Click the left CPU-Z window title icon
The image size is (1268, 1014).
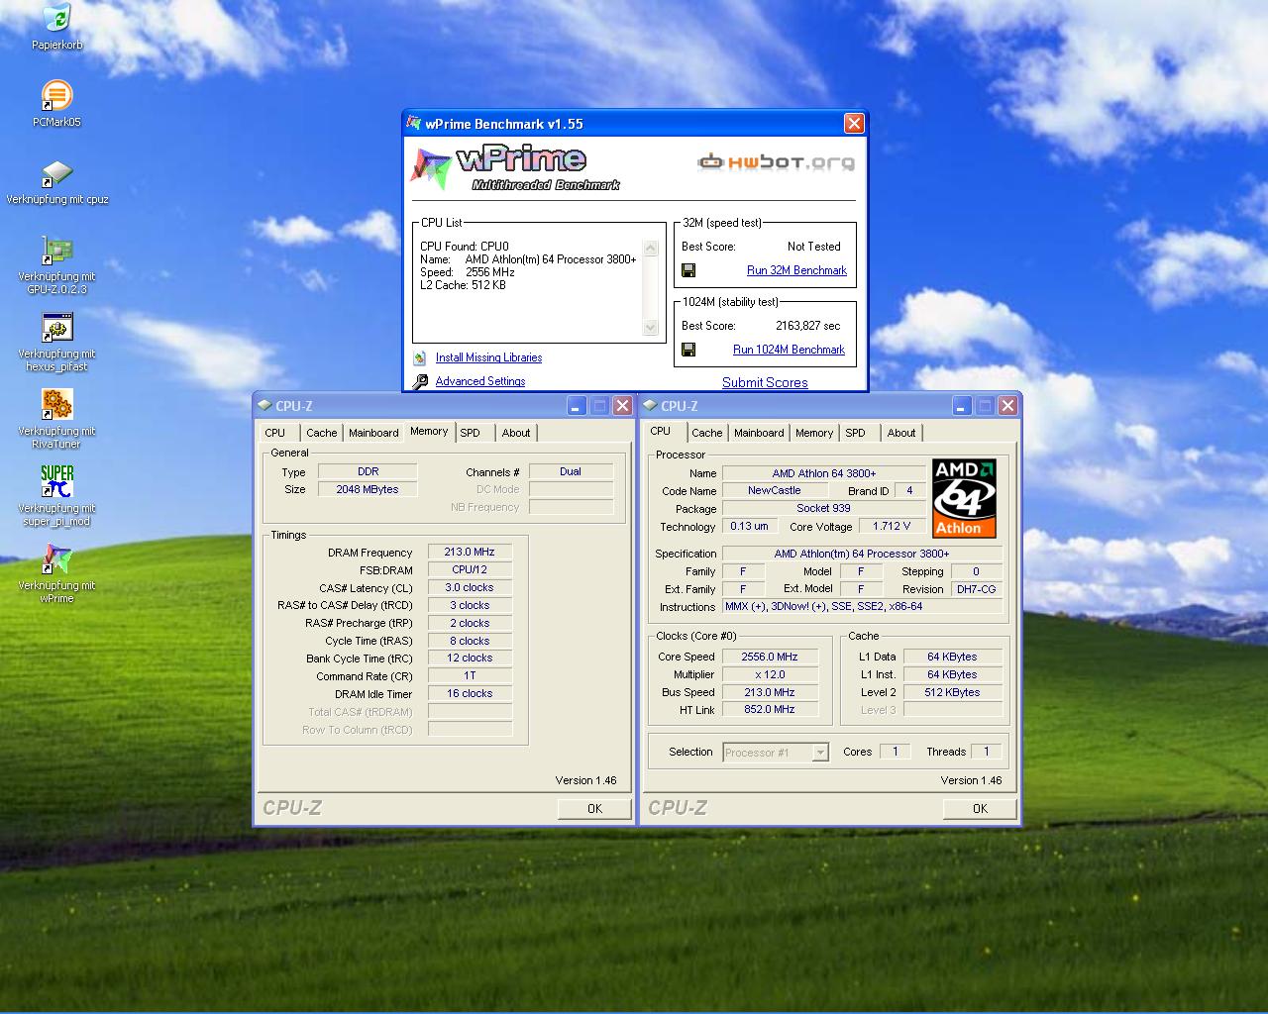264,406
